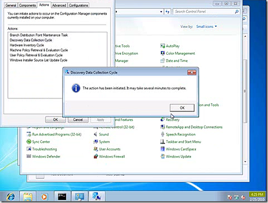This screenshot has width=268, height=203.
Task: Open AutoPlay in Control Panel
Action: 173,46
